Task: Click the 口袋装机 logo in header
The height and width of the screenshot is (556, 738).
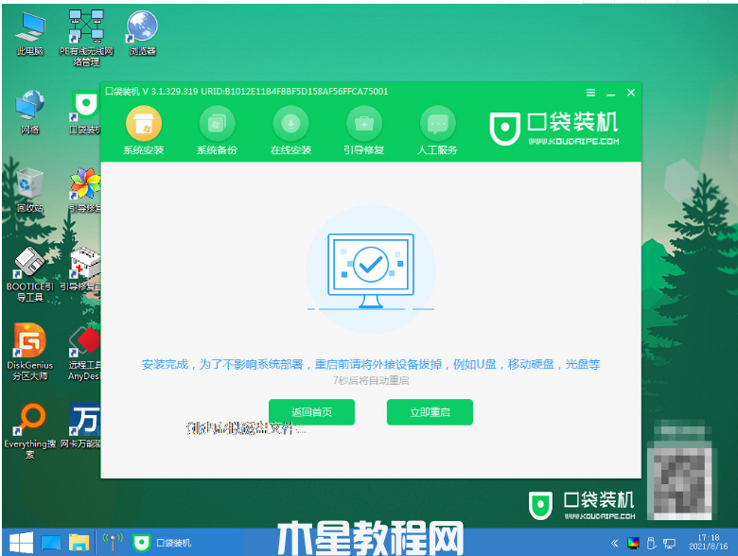Action: [x=554, y=128]
